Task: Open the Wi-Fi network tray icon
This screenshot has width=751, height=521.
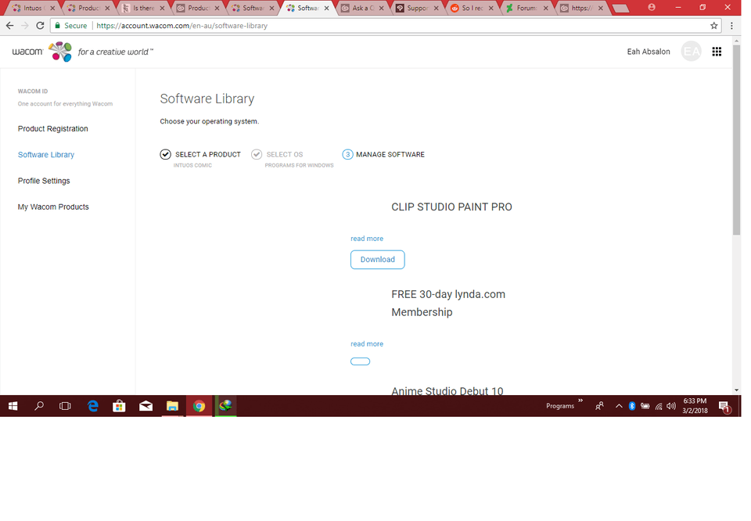Action: click(659, 406)
